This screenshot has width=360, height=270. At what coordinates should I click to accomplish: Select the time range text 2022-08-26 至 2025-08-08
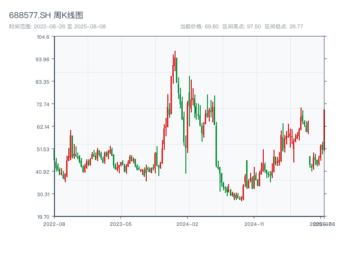coord(70,27)
